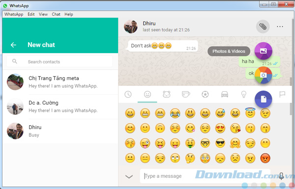Collapse the emoji panel with chevron
Image resolution: width=295 pixels, height=189 pixels.
(129, 176)
